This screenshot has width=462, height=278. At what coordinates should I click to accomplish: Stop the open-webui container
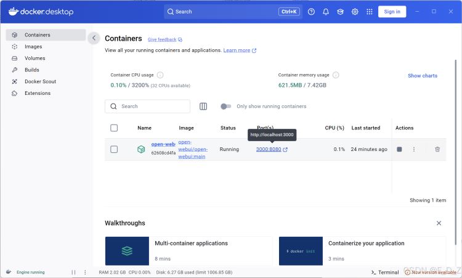399,149
